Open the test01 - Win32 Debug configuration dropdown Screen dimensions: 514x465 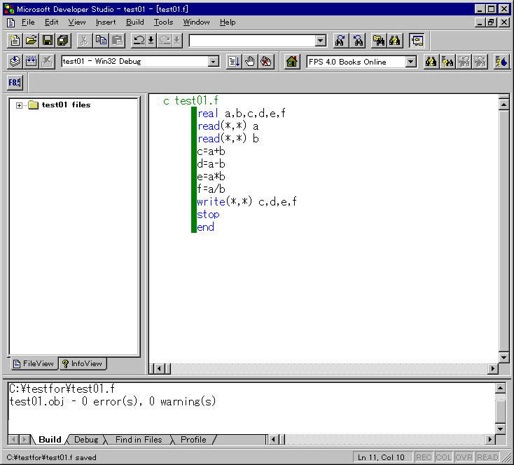(214, 62)
